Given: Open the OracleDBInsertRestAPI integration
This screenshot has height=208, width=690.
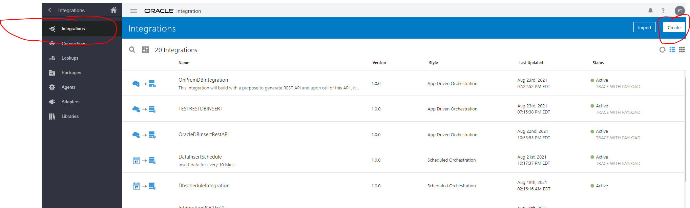Looking at the screenshot, I should [x=204, y=134].
